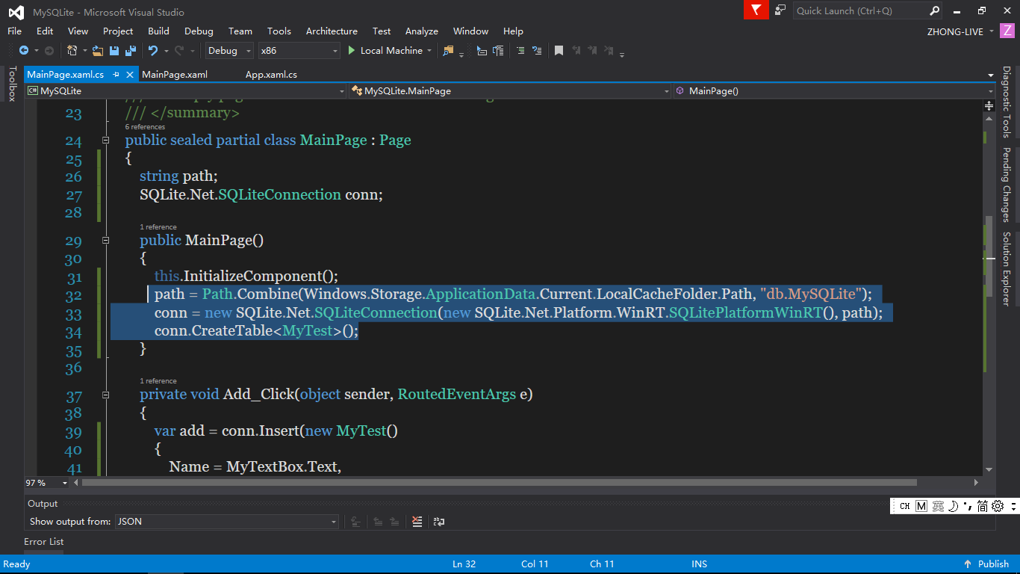Switch to the MainPage.xaml tab
1020x574 pixels.
175,75
